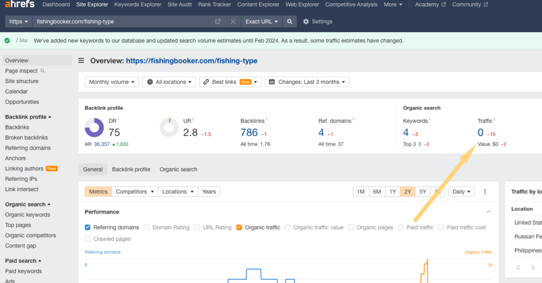Go to next traffic location page
This screenshot has height=283, width=542.
(532, 268)
